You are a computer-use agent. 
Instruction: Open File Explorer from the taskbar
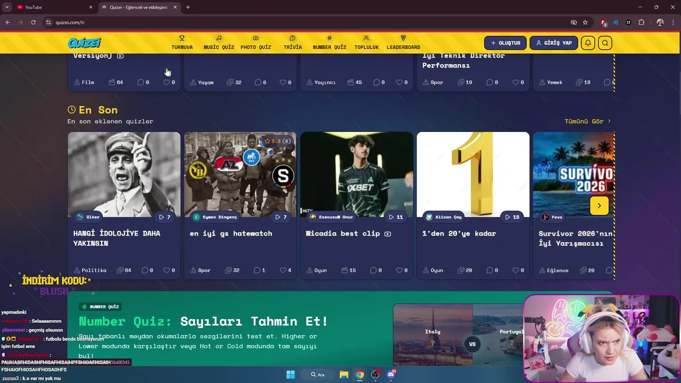tap(344, 374)
